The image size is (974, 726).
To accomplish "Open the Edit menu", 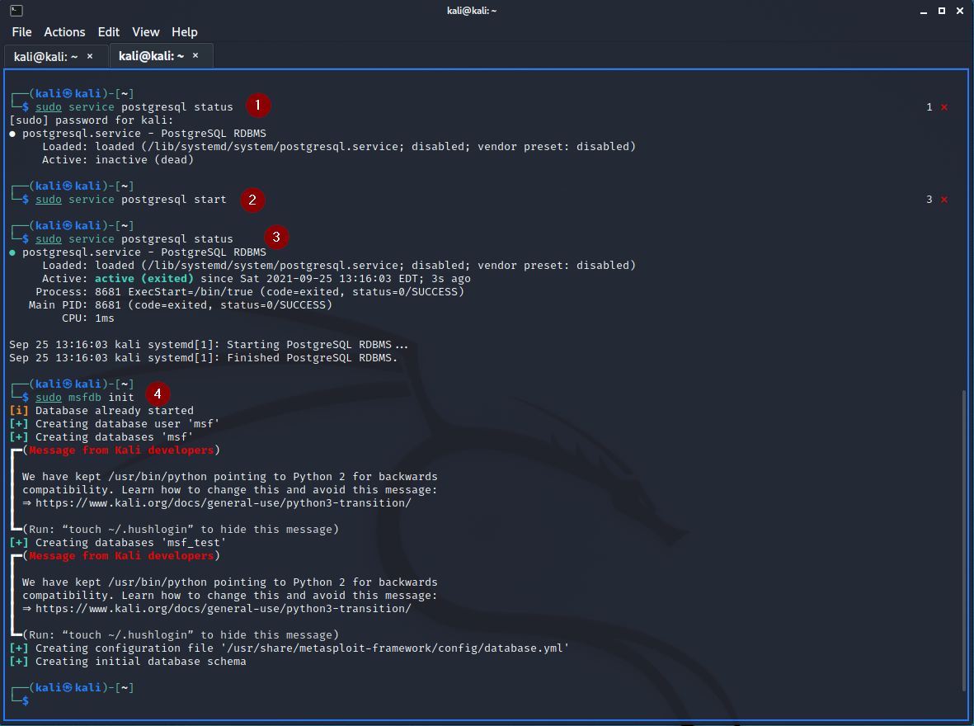I will click(109, 32).
